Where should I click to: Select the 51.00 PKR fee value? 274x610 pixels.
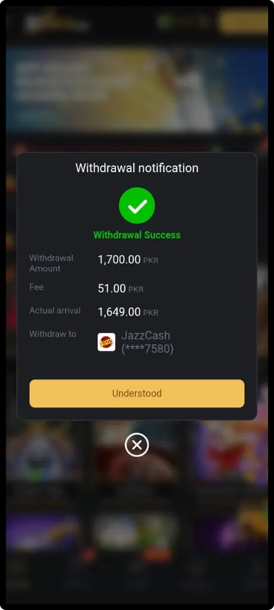(121, 289)
